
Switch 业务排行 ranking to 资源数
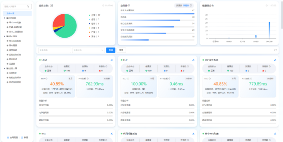[x=179, y=5]
